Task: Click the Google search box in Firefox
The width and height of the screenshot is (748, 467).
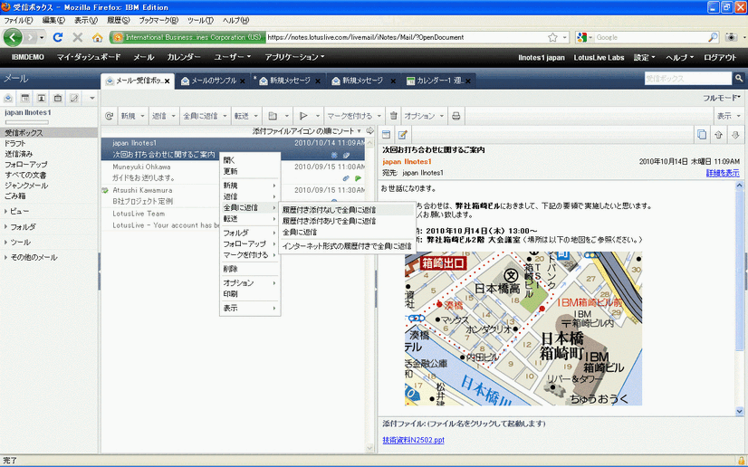Action: point(651,37)
